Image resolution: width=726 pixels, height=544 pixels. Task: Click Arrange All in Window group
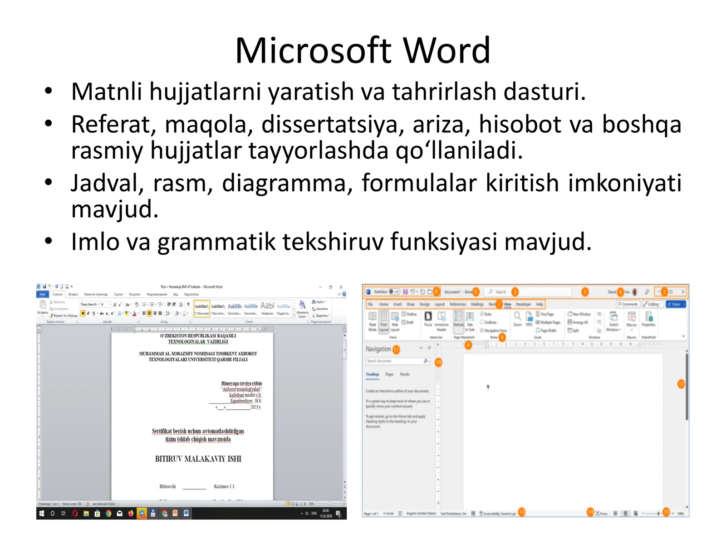(578, 322)
